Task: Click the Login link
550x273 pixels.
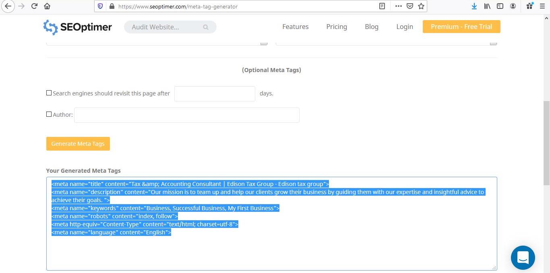Action: pyautogui.click(x=405, y=27)
